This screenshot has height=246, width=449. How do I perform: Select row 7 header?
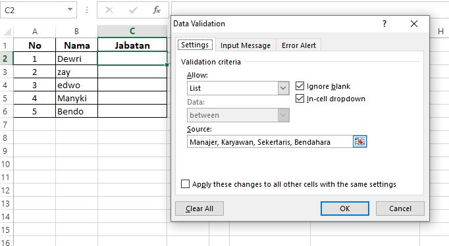[x=7, y=124]
